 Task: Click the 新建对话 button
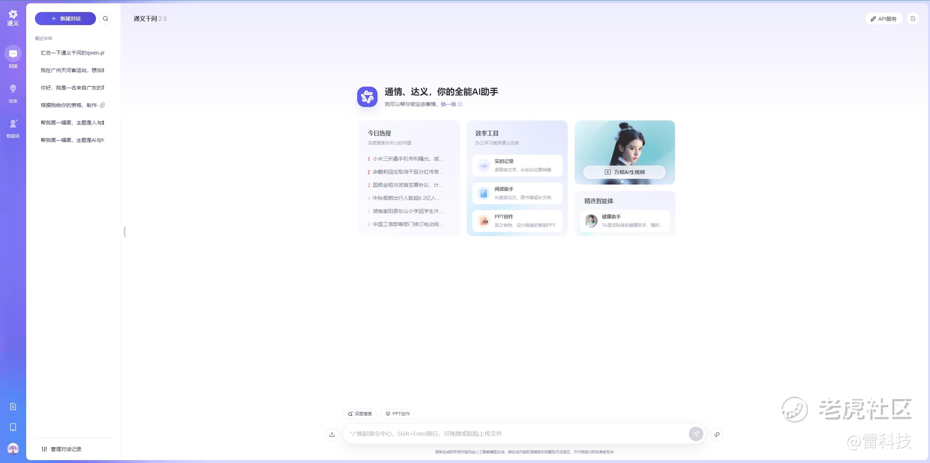point(65,19)
